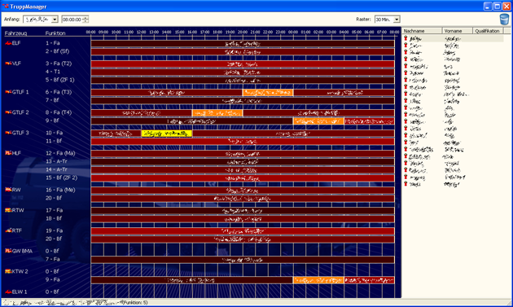Select the RTF vehicle icon
The image size is (513, 307).
pos(8,230)
